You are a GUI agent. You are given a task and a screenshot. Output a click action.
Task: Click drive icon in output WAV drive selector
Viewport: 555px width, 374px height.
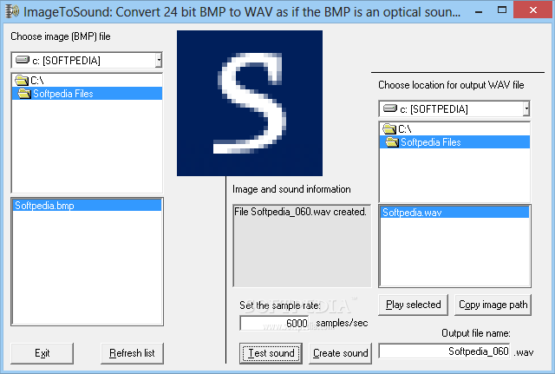click(390, 108)
